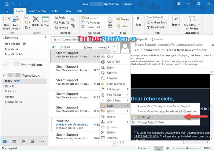Open the View ribbon tab
214x151 pixels.
tap(68, 11)
